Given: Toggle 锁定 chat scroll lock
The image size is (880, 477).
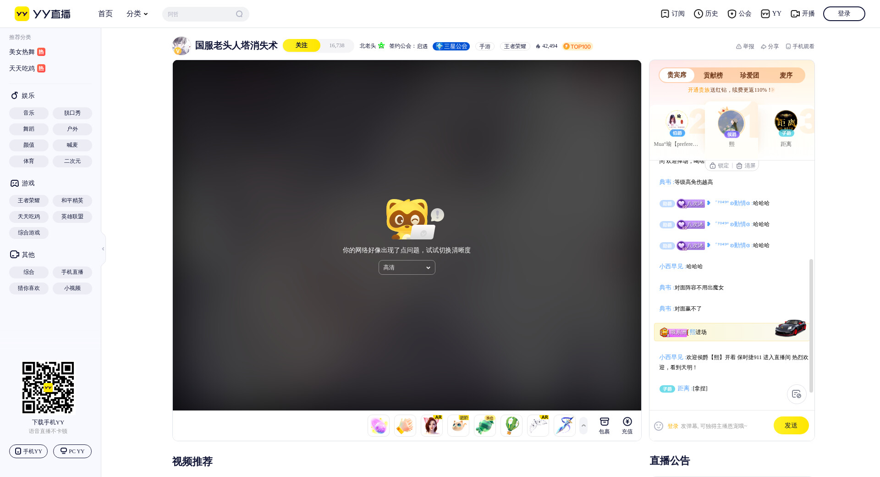Looking at the screenshot, I should (x=719, y=166).
